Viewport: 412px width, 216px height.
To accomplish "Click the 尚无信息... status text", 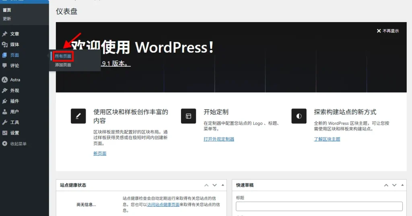I will click(86, 204).
